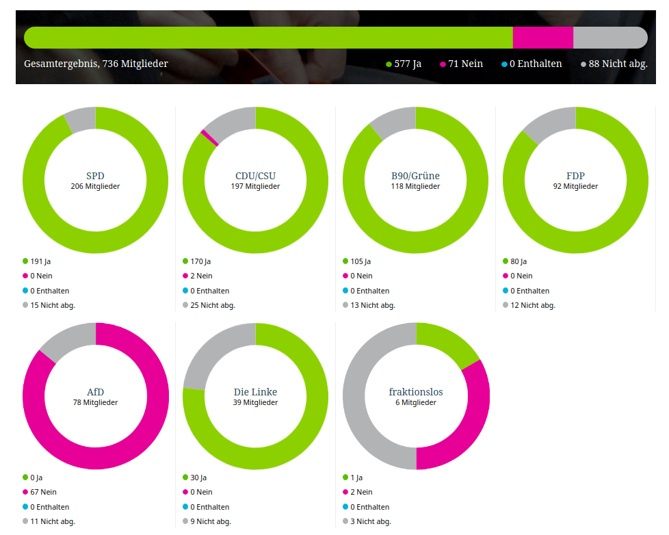669x535 pixels.
Task: Click the "9 Nicht abg." legend entry
Action: (207, 522)
